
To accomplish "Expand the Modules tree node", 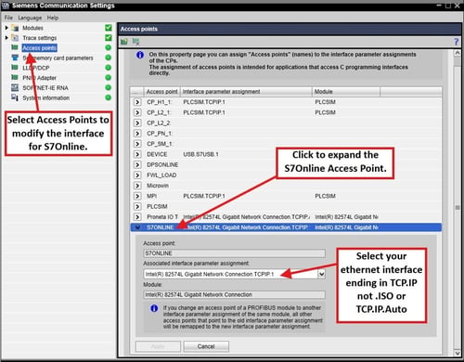I will pyautogui.click(x=6, y=28).
